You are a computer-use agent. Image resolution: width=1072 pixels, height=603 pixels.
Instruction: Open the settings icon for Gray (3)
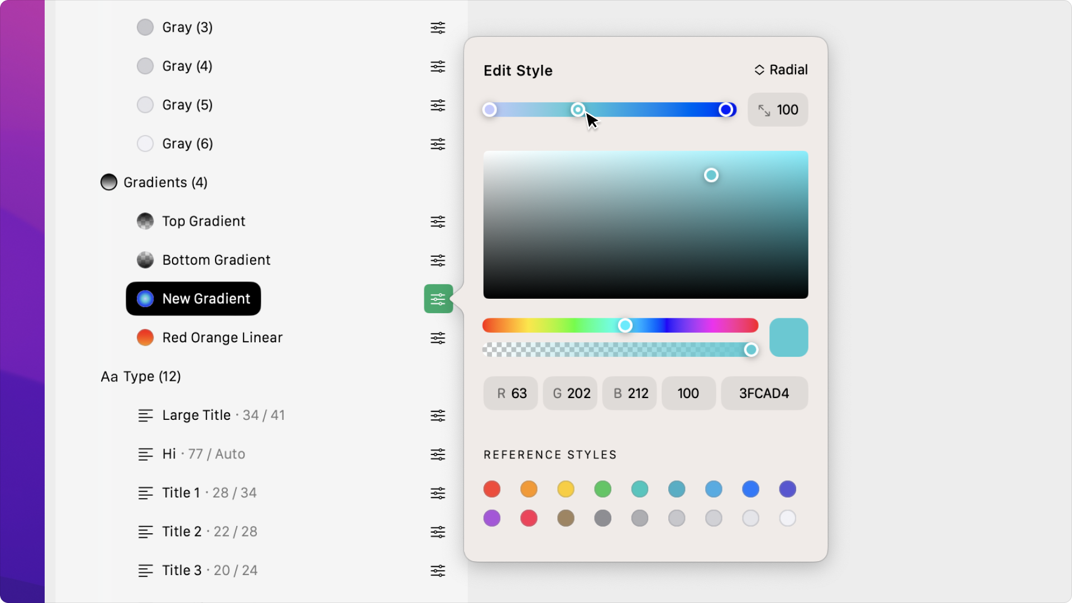click(x=438, y=27)
